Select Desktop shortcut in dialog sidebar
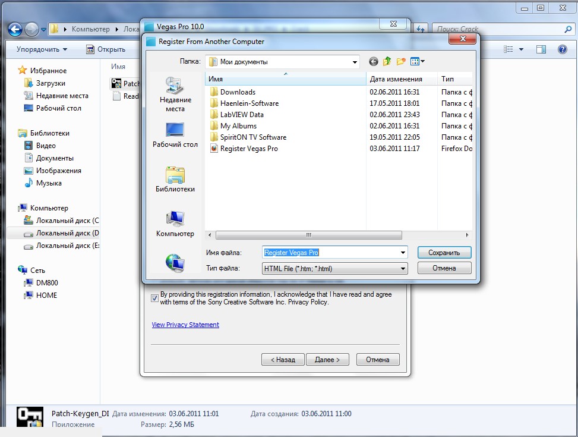This screenshot has width=578, height=437. [x=175, y=135]
